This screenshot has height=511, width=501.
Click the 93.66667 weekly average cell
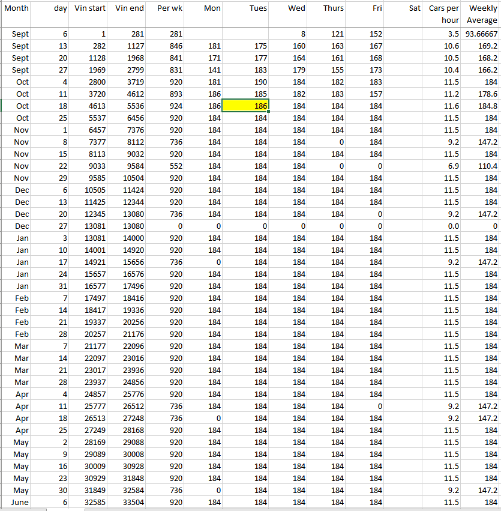(481, 34)
